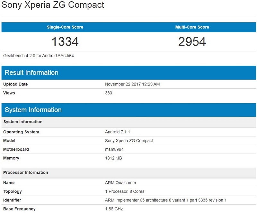Click the Result Information section header
The width and height of the screenshot is (257, 213).
point(31,73)
